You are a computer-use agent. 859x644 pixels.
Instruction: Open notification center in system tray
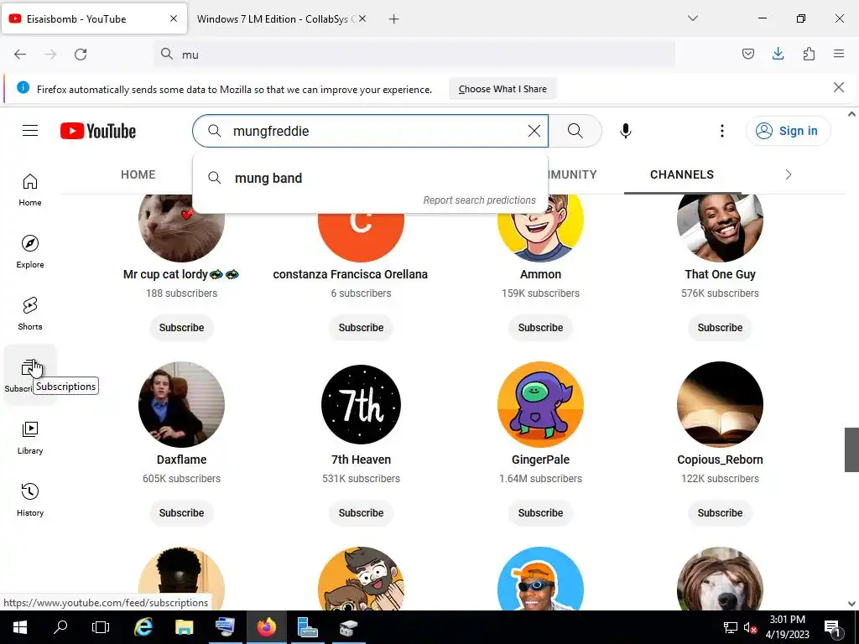point(832,627)
